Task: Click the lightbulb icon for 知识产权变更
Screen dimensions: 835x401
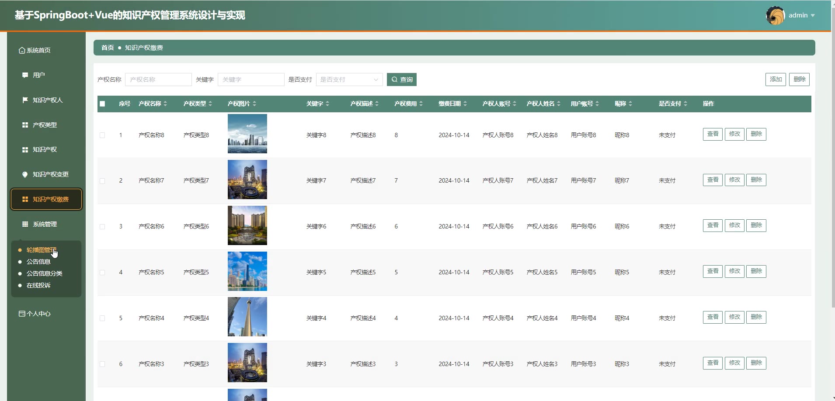Action: (25, 174)
